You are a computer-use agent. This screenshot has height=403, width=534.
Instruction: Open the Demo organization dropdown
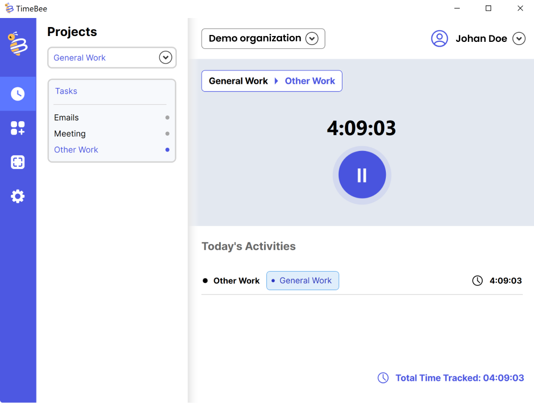(x=312, y=39)
